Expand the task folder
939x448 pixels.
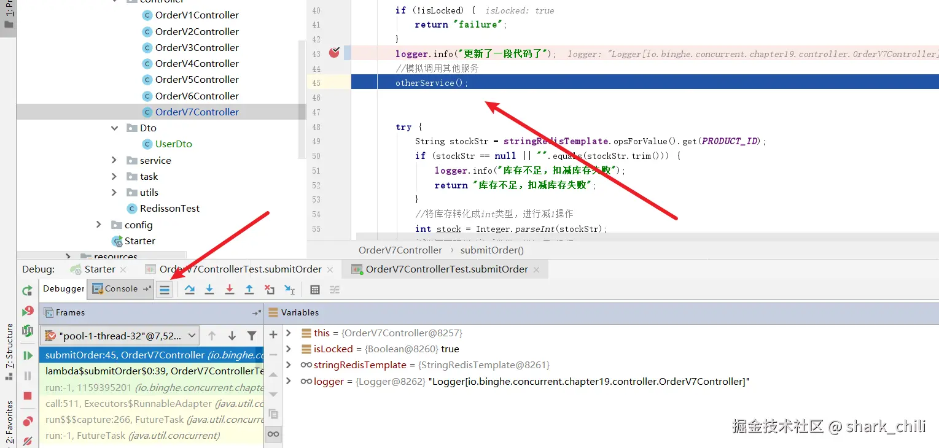pos(114,176)
